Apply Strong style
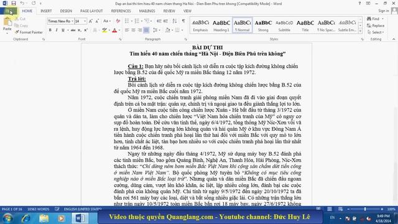Image resolution: width=398 pixels, height=224 pixels. click(x=263, y=26)
